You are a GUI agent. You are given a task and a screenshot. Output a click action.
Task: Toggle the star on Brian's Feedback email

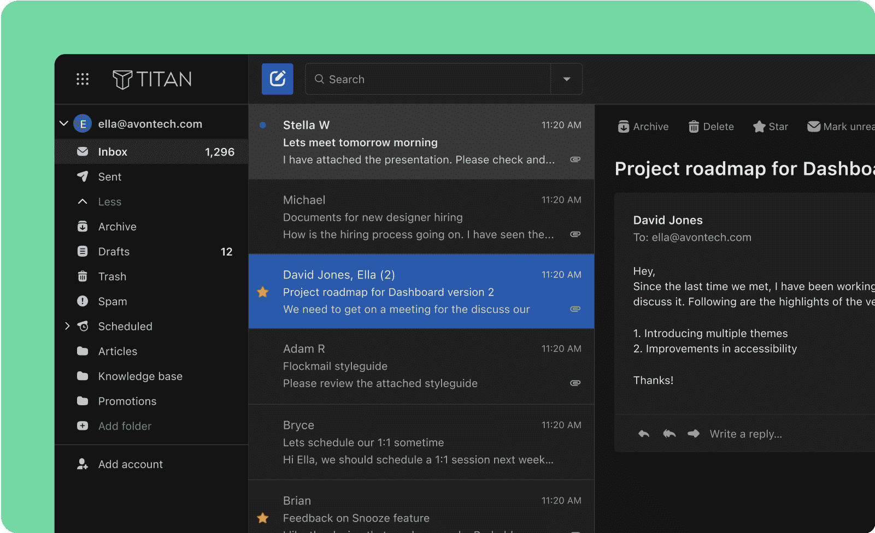coord(263,518)
